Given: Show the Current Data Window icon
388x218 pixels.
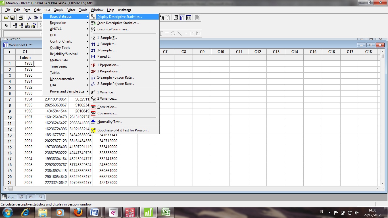Looking at the screenshot, I should [182, 18].
